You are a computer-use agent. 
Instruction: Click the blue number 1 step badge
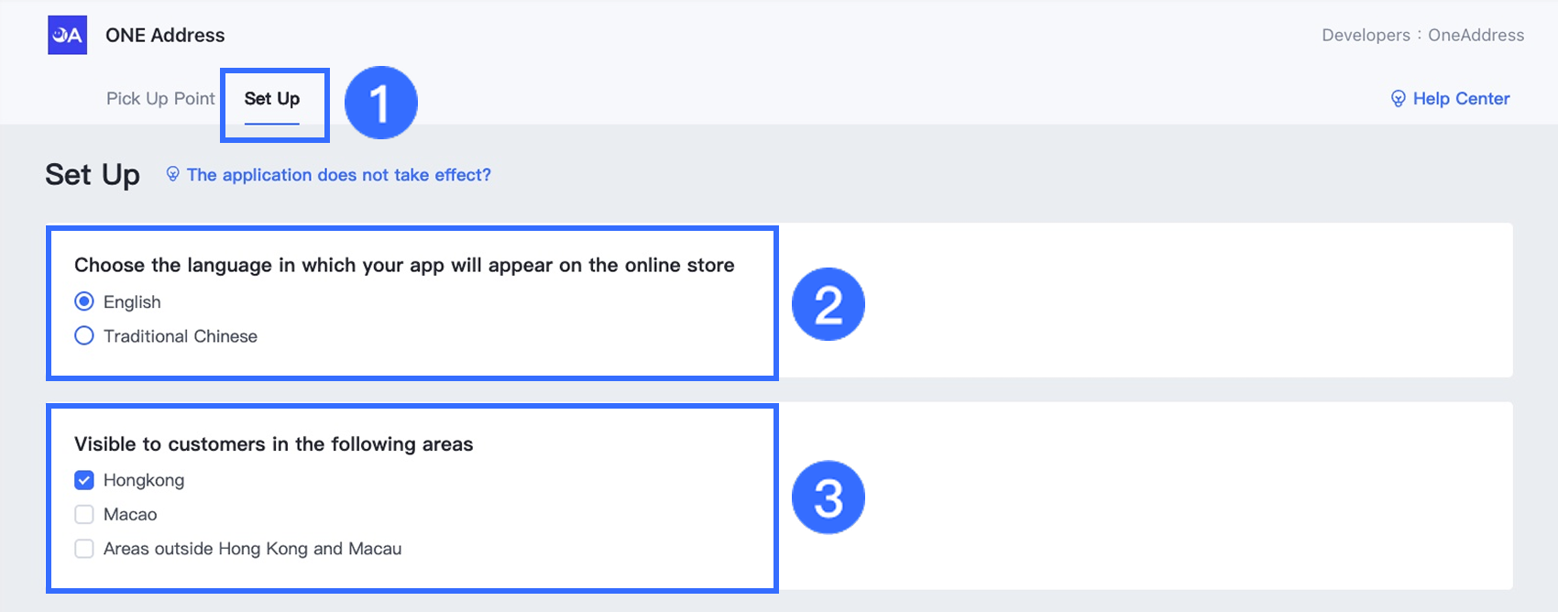click(x=380, y=103)
